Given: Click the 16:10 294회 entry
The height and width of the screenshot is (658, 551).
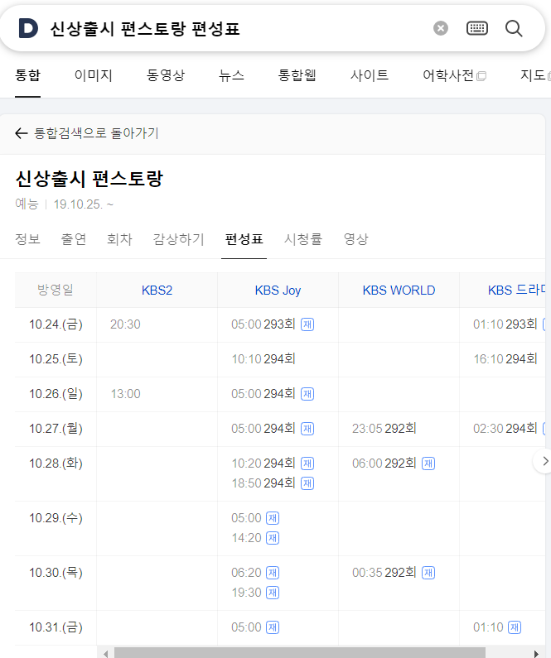Looking at the screenshot, I should (505, 359).
